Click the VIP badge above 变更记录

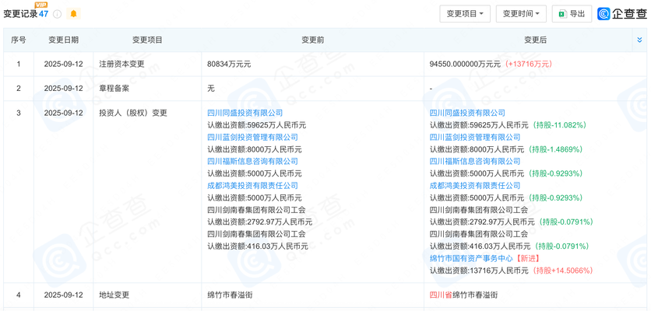tap(41, 5)
